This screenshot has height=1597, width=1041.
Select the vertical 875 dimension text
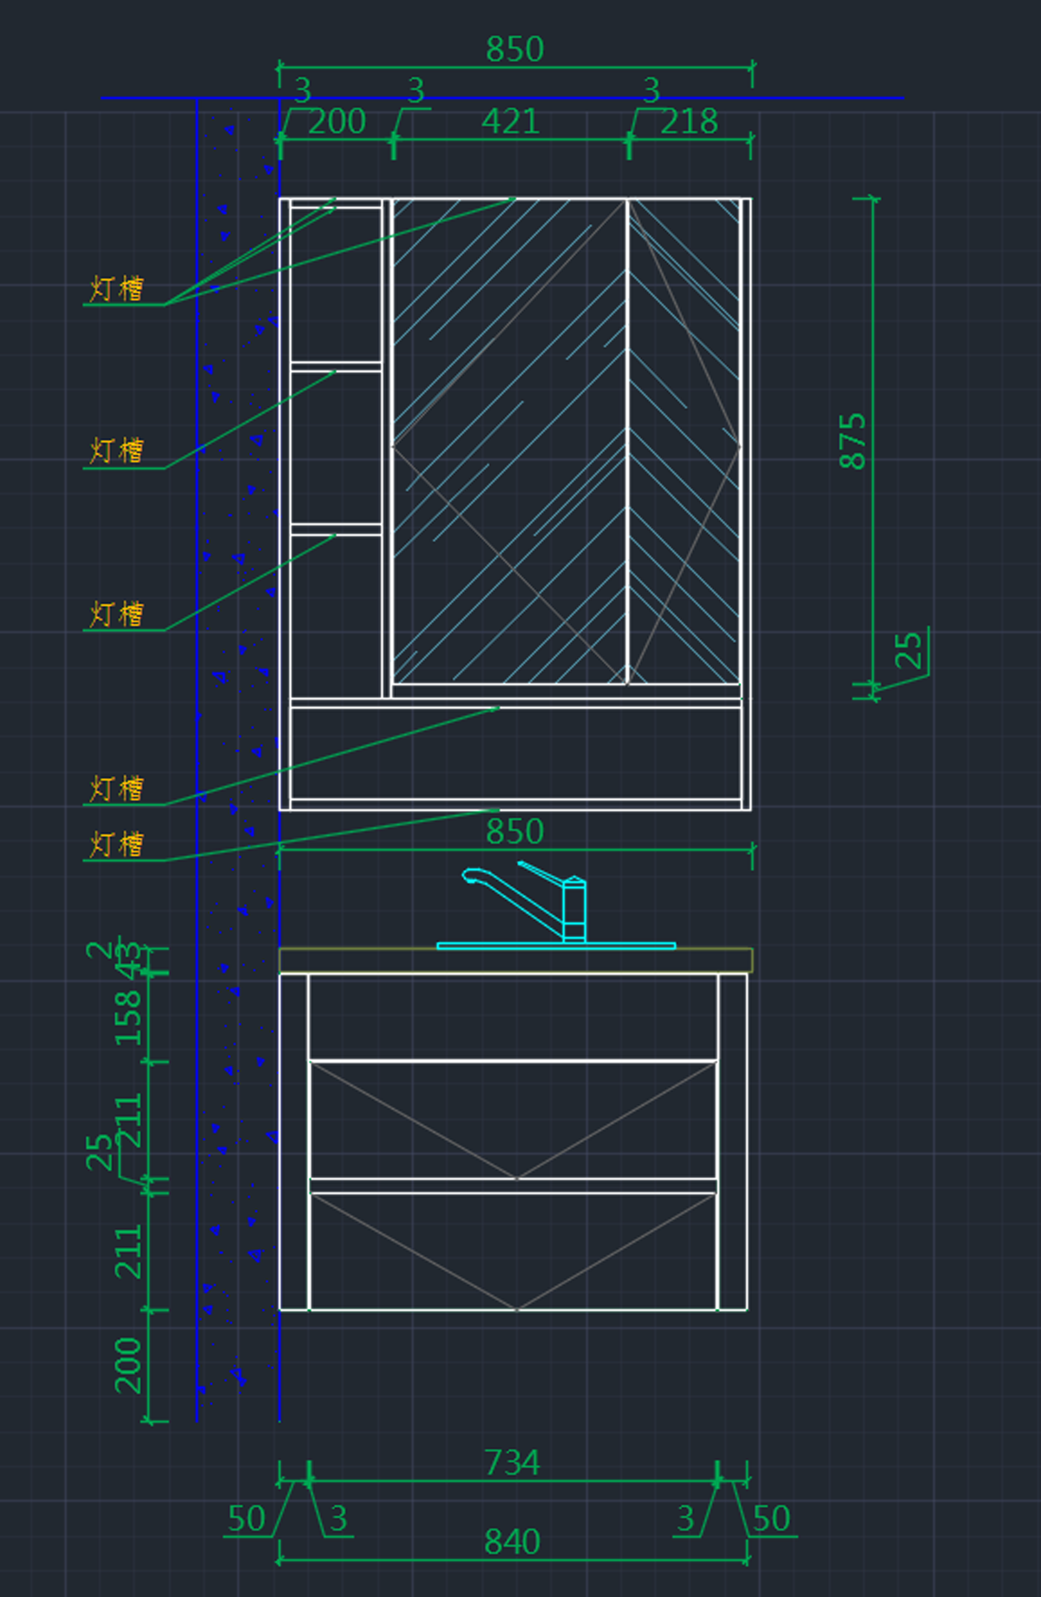(x=854, y=441)
